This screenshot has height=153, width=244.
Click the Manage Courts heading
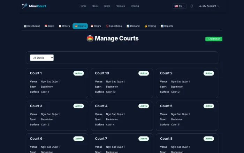pyautogui.click(x=116, y=38)
